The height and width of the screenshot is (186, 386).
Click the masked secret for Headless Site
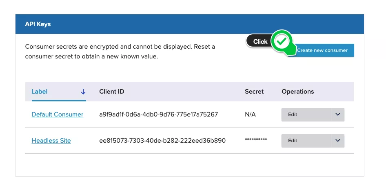point(256,140)
